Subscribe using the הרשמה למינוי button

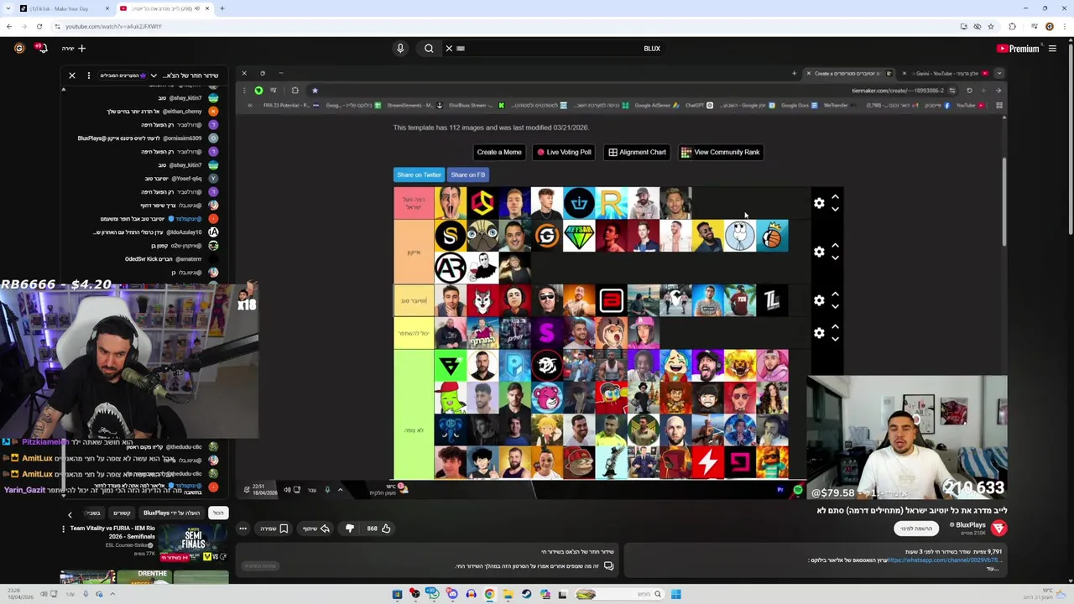(x=915, y=528)
